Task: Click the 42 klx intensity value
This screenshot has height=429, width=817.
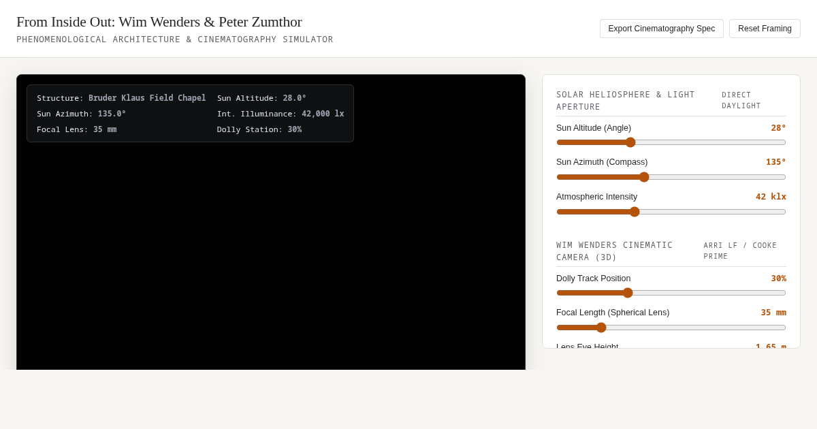Action: [771, 197]
